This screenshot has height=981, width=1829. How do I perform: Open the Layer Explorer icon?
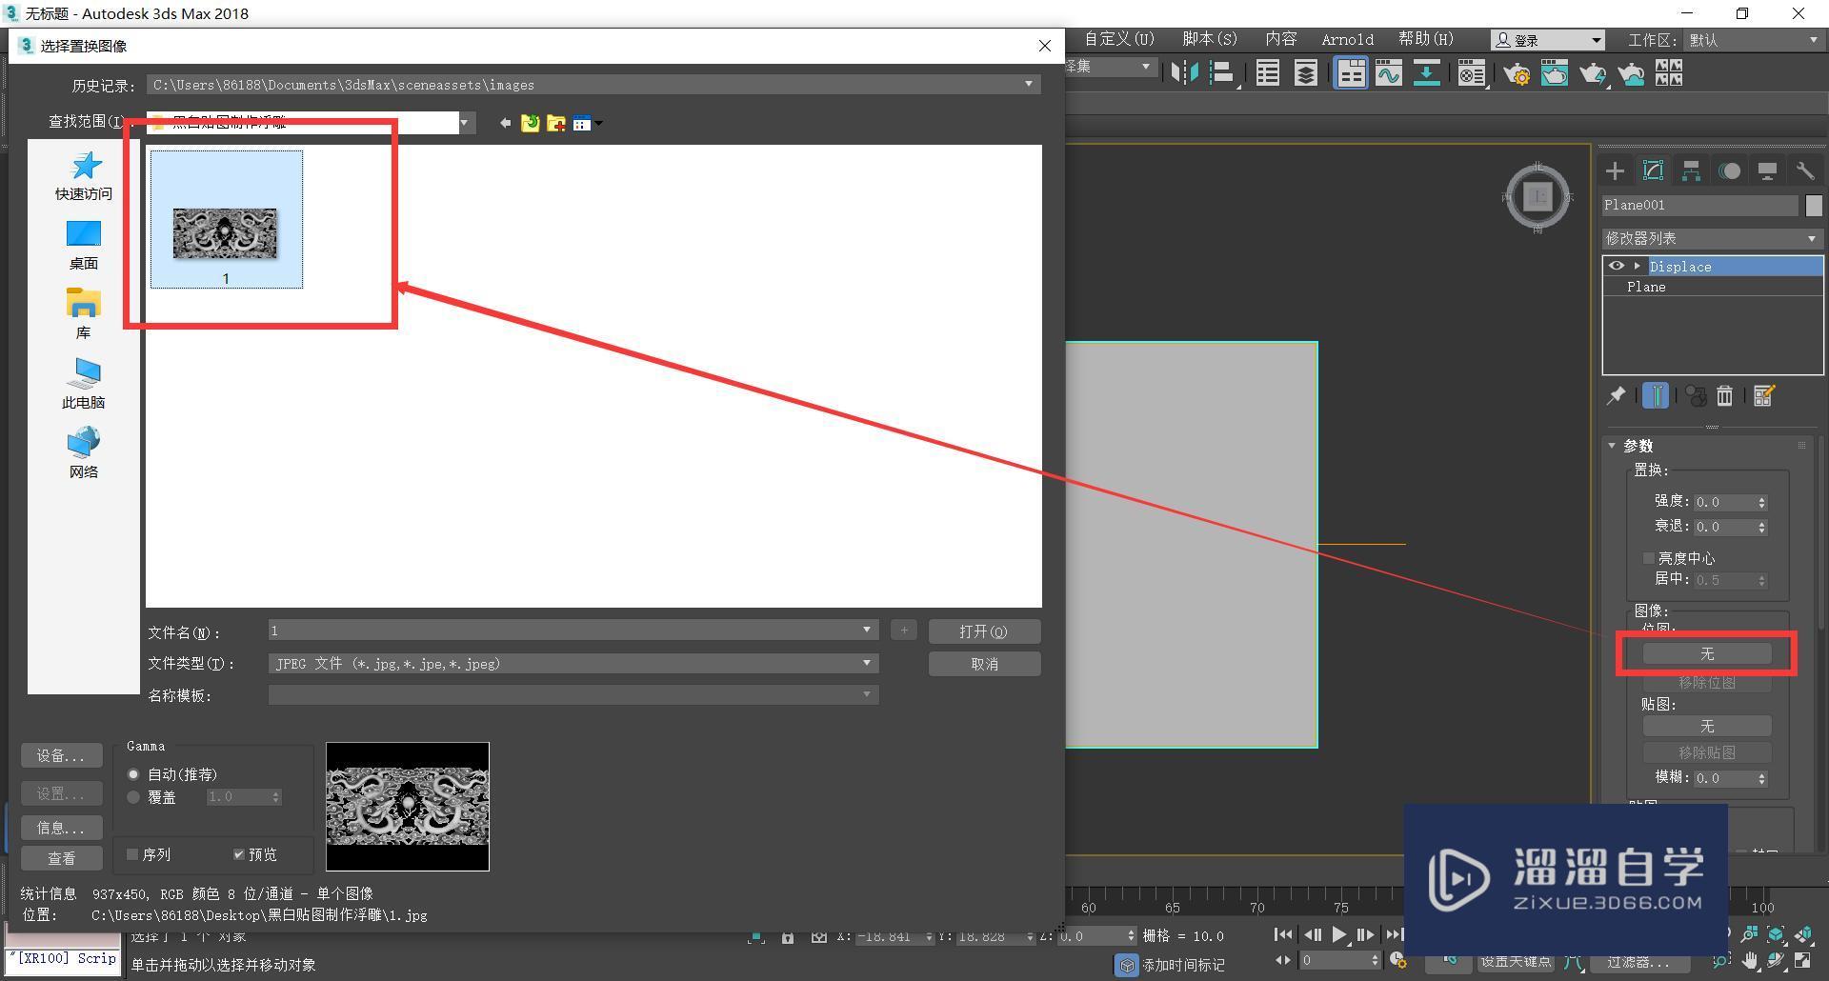pos(1305,72)
